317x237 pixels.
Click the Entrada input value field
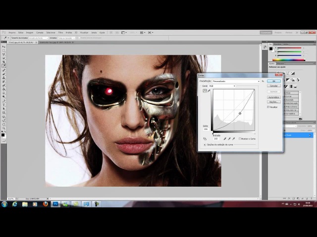coord(216,139)
